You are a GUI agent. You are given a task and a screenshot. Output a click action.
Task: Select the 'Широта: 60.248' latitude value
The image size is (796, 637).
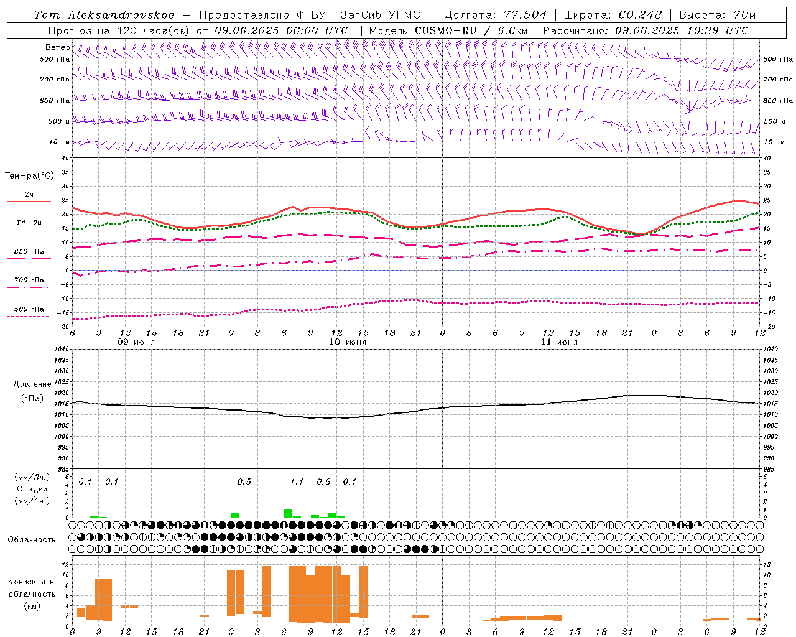coord(613,15)
